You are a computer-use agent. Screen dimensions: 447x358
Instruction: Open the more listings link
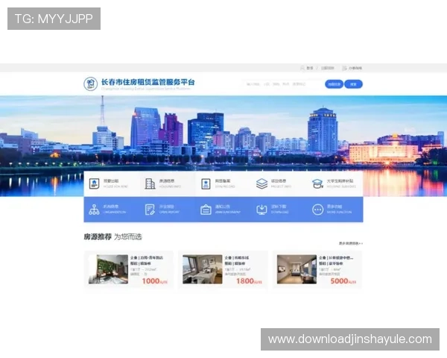click(x=350, y=243)
